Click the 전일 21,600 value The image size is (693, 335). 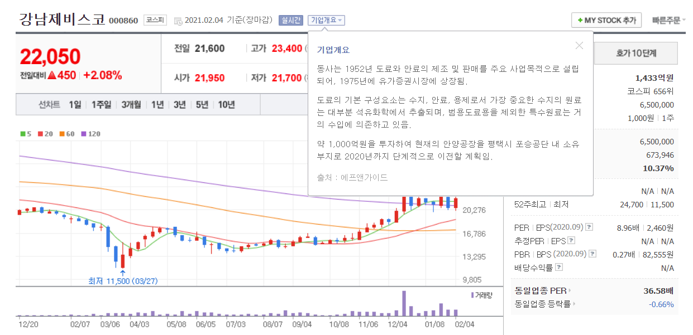[x=210, y=48]
